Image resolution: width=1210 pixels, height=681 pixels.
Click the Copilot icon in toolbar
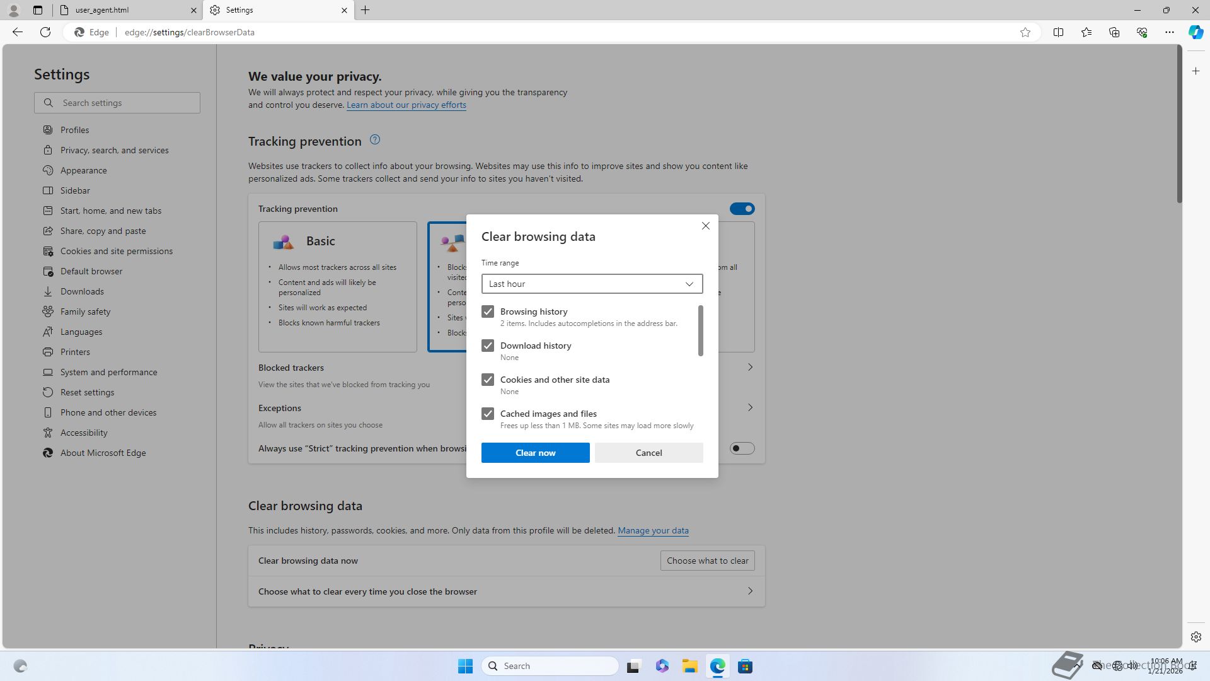coord(1196,32)
